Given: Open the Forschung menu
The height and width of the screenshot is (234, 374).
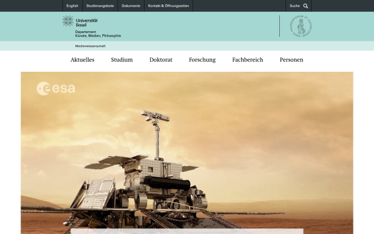Looking at the screenshot, I should 202,60.
